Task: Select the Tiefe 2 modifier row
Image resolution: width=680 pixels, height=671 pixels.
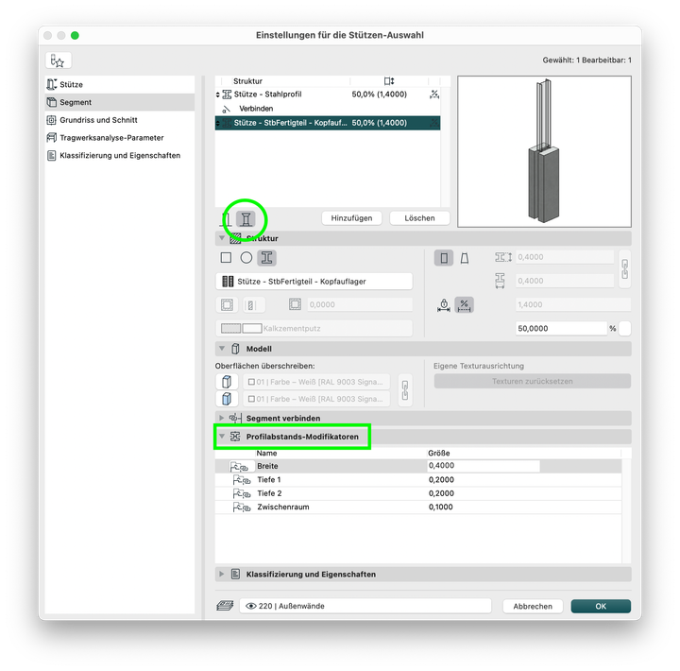Action: pyautogui.click(x=418, y=493)
